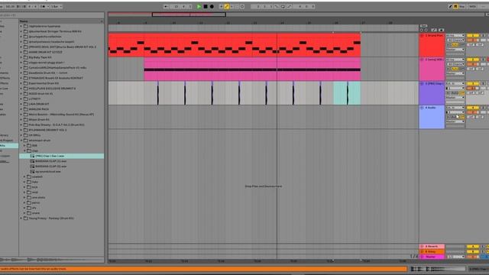Click the yellow button left of Key

[455, 7]
